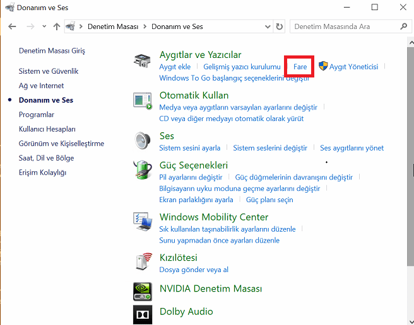414x325 pixels.
Task: Click the NVIDIA Denetim Masası icon
Action: (143, 292)
